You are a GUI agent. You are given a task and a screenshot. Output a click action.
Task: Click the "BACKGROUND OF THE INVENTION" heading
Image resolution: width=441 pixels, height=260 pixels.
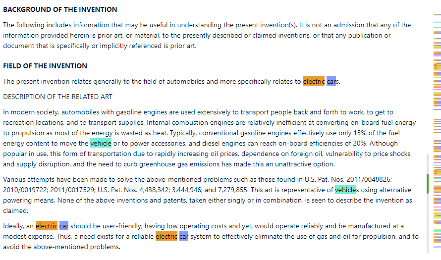point(60,9)
